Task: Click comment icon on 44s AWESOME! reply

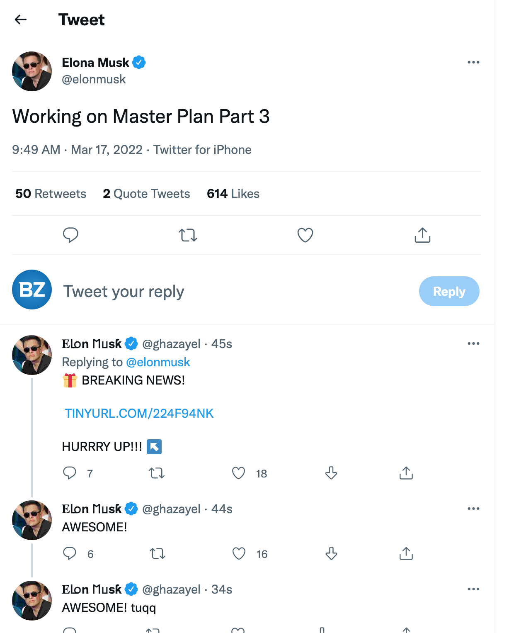Action: point(70,553)
